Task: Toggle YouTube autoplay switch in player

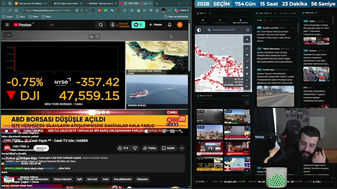Action: click(x=147, y=131)
